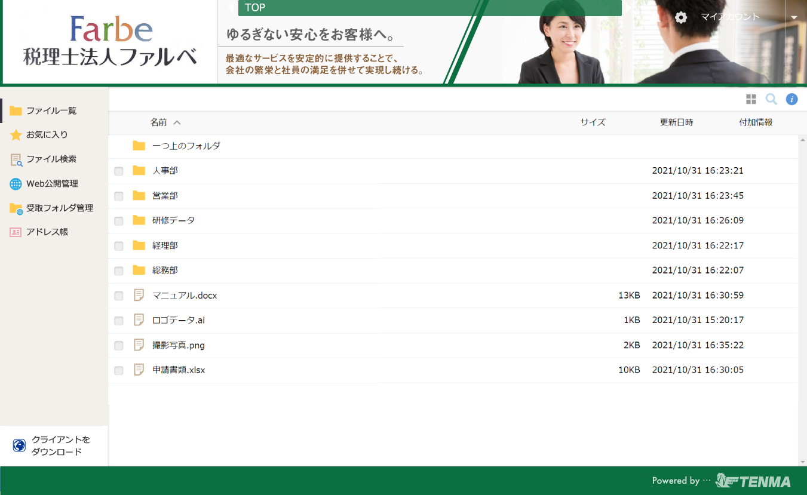
Task: Check the 研修データ row checkbox
Action: pos(119,221)
